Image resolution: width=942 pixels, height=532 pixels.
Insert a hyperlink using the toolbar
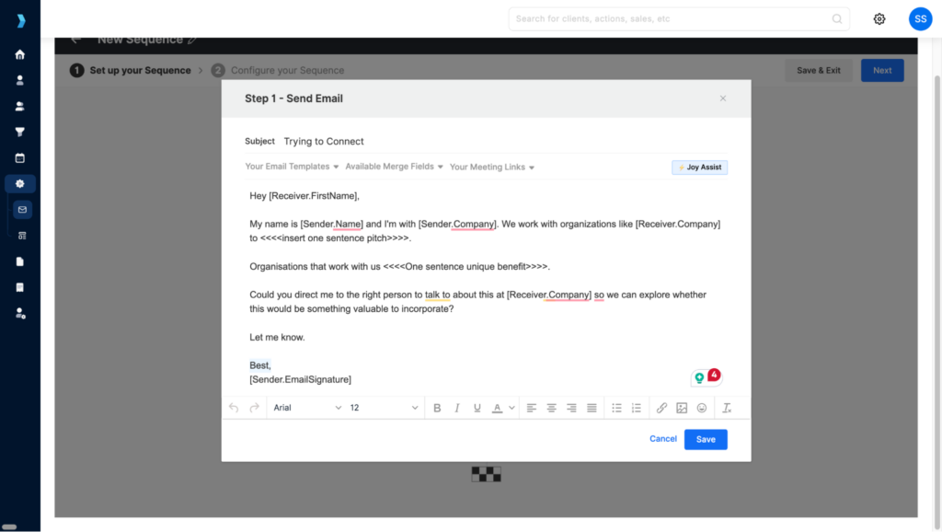click(x=661, y=408)
